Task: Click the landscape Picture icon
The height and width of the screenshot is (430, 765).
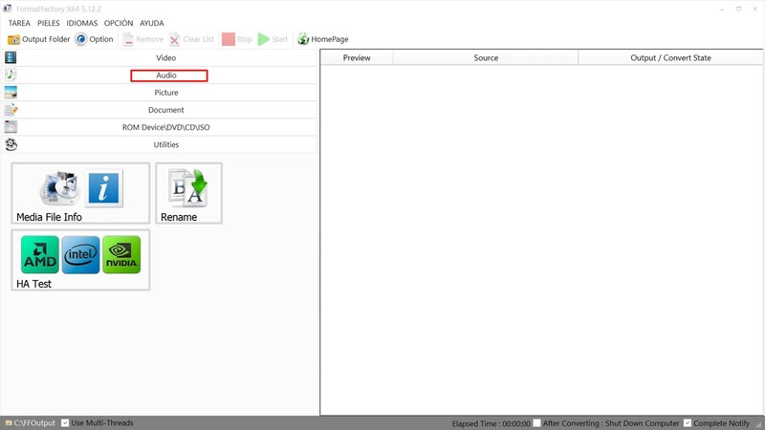Action: click(x=11, y=92)
